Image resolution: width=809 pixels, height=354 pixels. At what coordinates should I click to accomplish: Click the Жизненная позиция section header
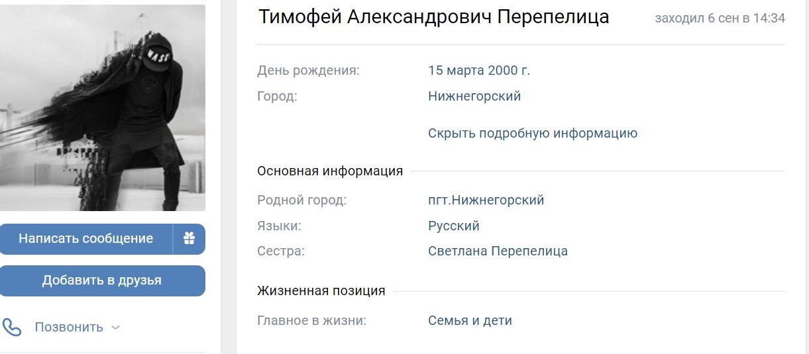[321, 290]
